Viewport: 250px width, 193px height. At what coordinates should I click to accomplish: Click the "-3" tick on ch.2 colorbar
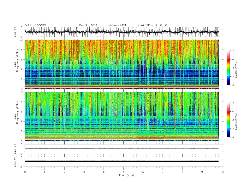click(x=233, y=103)
